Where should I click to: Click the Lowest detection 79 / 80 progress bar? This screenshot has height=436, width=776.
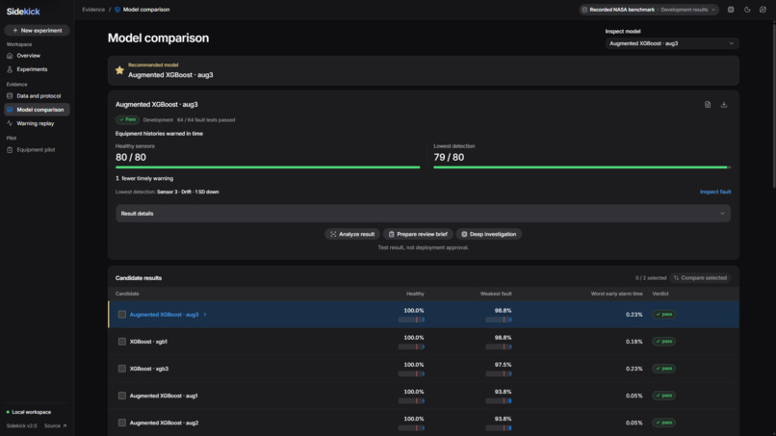(582, 167)
